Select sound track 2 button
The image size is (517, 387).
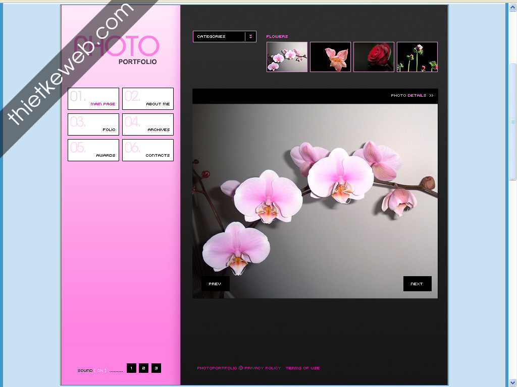tap(143, 368)
